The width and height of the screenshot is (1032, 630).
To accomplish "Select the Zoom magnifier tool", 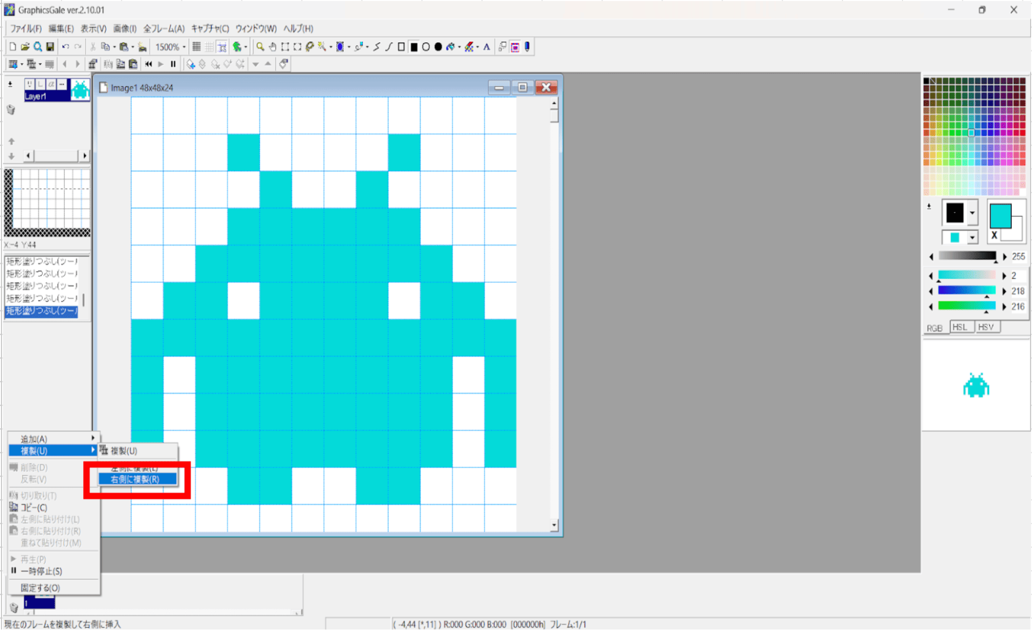I will 260,47.
